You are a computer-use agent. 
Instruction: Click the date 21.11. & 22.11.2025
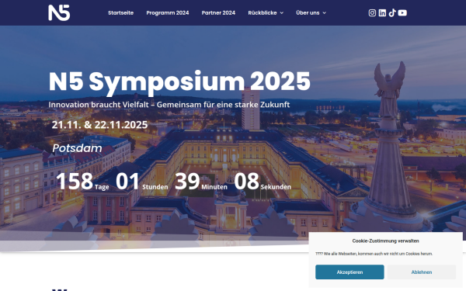[99, 125]
